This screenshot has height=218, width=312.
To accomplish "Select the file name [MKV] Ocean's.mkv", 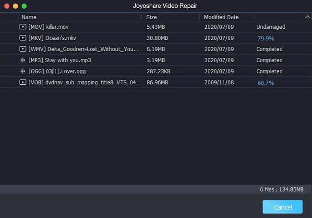I will [x=52, y=38].
